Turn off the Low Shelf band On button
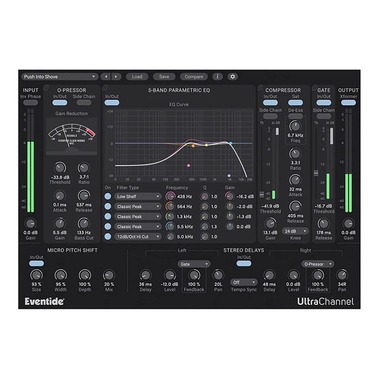The height and width of the screenshot is (379, 379). pyautogui.click(x=108, y=197)
